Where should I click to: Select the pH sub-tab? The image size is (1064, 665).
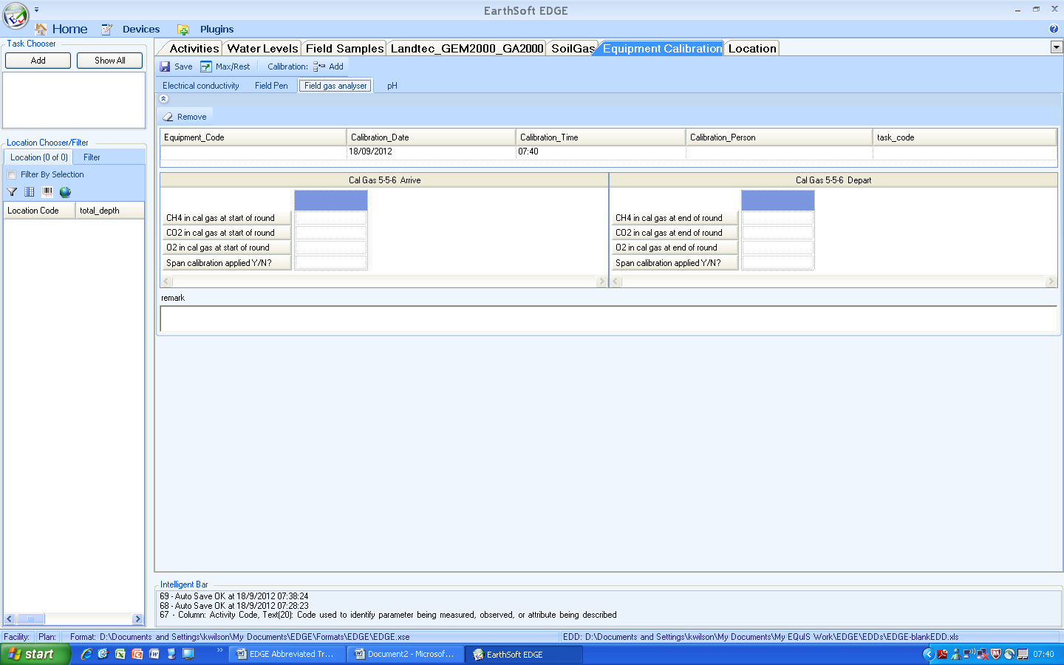click(392, 86)
